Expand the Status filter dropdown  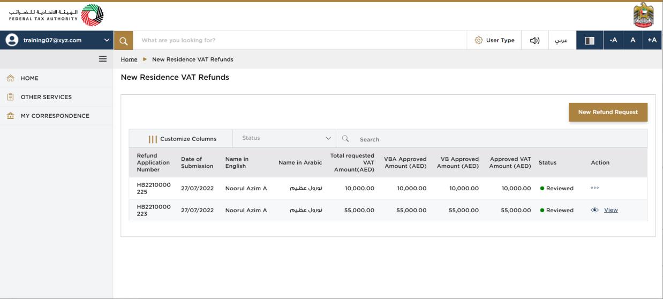[x=284, y=138]
